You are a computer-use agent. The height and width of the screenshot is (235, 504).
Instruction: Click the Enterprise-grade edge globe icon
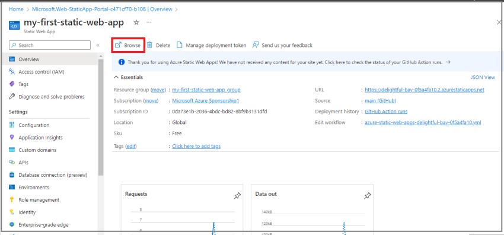click(12, 225)
